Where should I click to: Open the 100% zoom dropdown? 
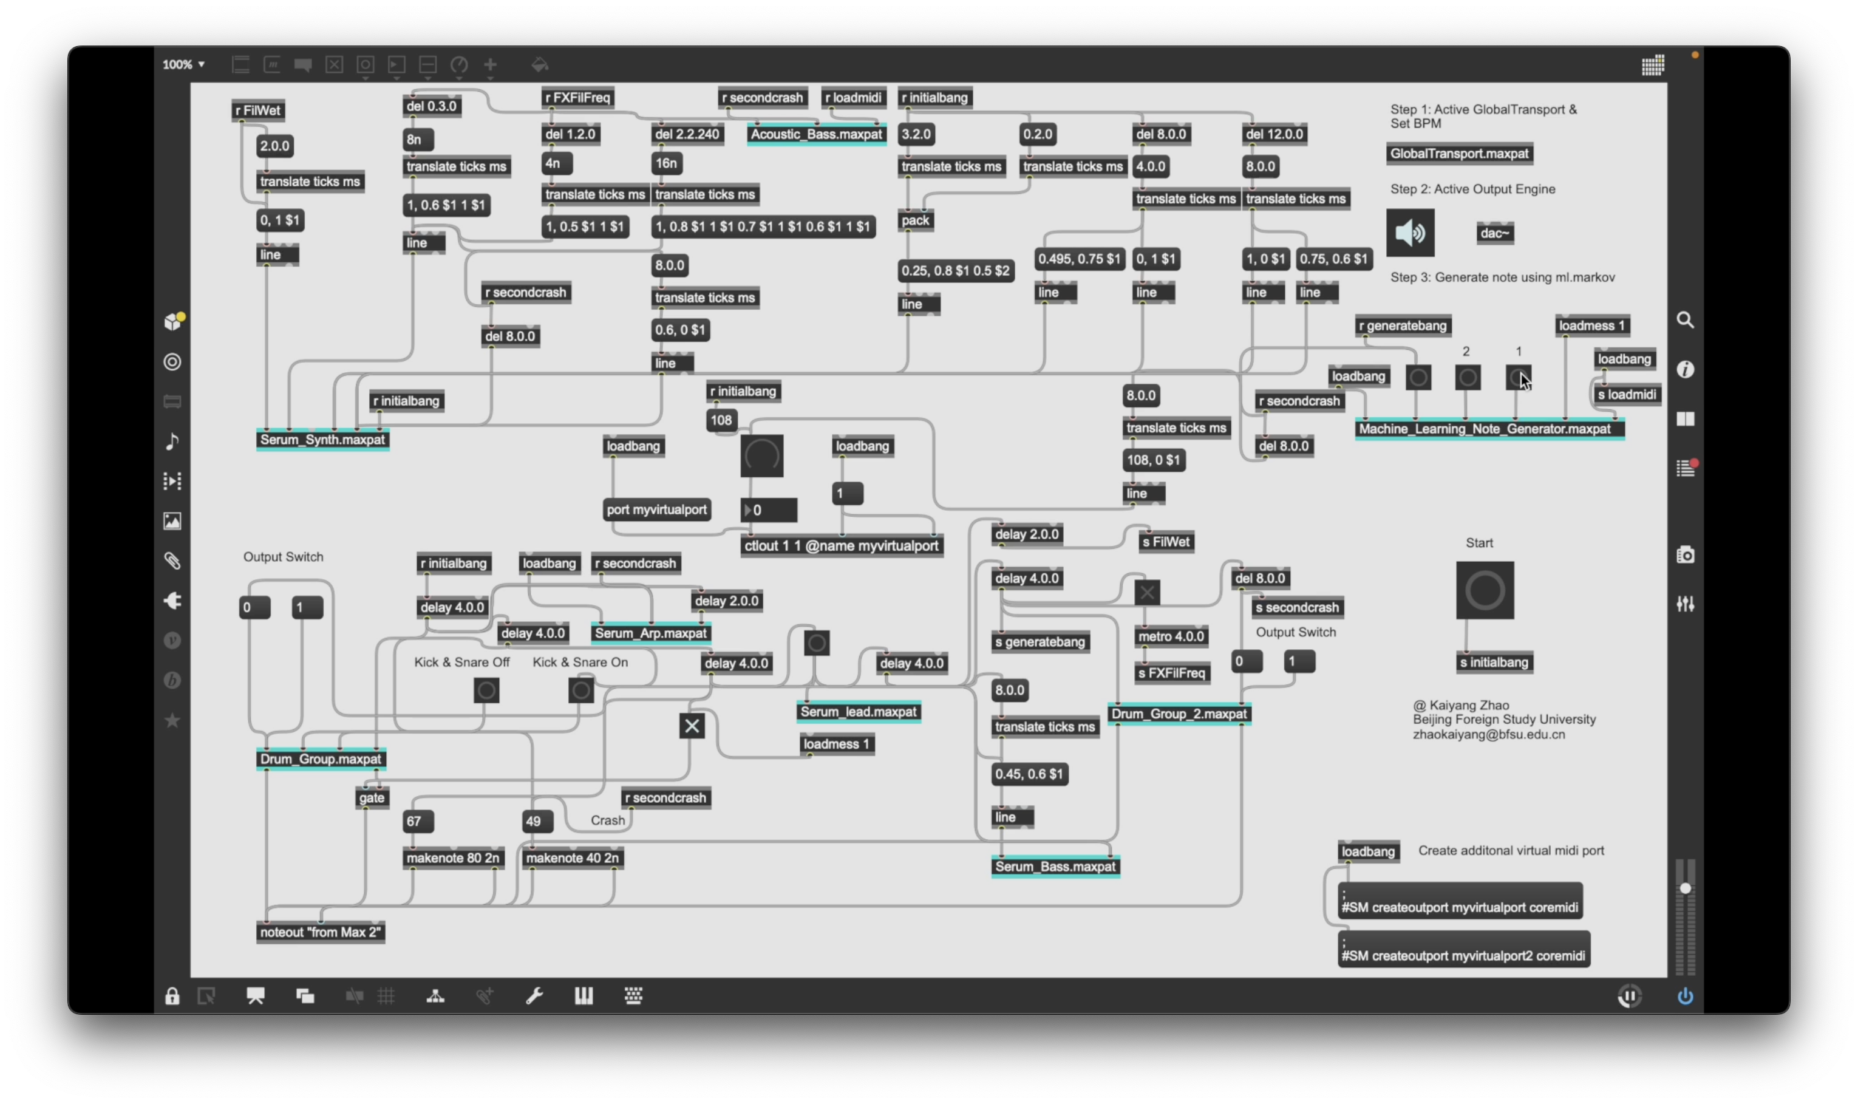[183, 65]
